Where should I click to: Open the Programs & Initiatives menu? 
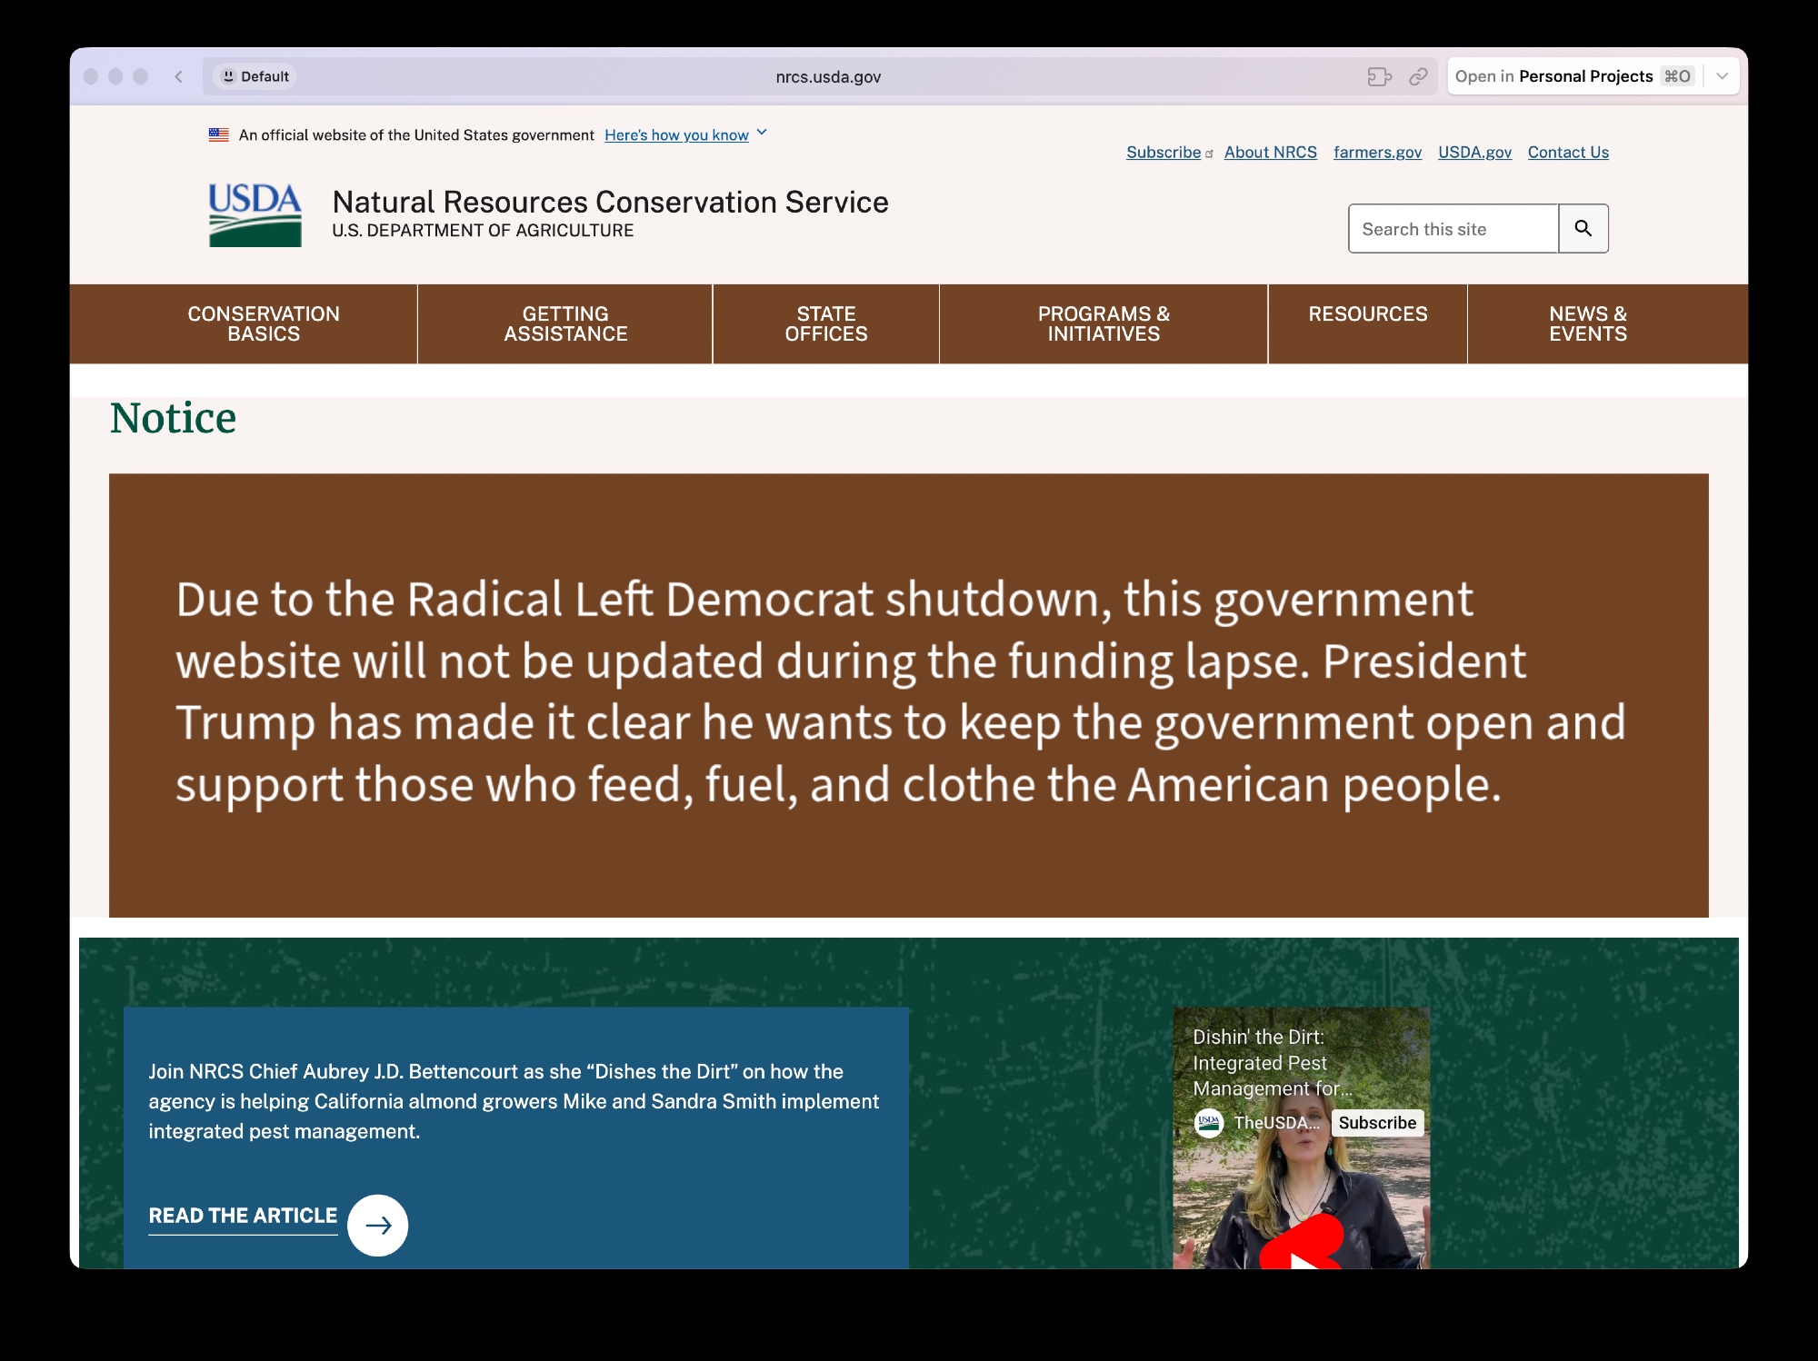pyautogui.click(x=1103, y=323)
